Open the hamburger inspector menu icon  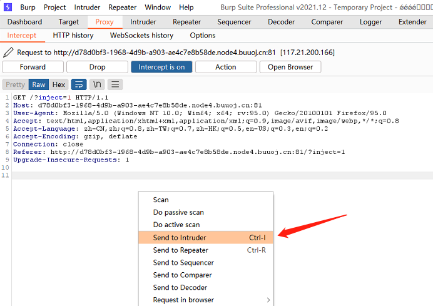(x=115, y=84)
